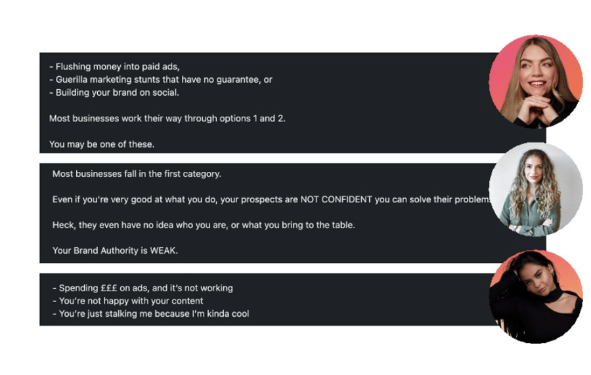The image size is (591, 375).
Task: Select the 'stalking me because I'm kinda cool' line
Action: tap(151, 313)
